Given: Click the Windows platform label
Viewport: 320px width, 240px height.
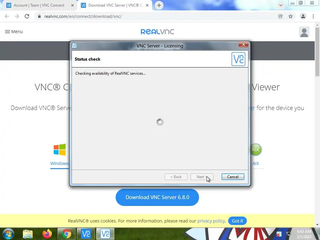Looking at the screenshot, I should [60, 163].
